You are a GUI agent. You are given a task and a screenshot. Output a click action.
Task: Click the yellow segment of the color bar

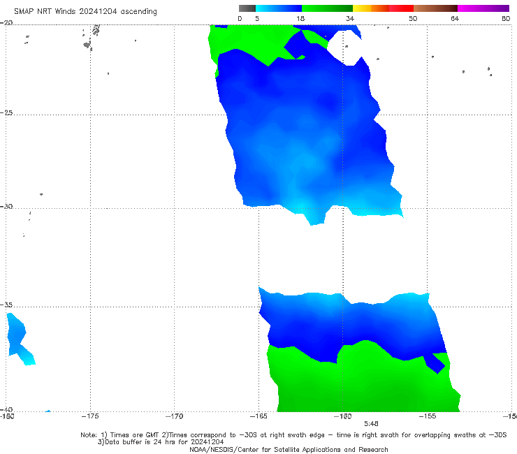pyautogui.click(x=362, y=8)
